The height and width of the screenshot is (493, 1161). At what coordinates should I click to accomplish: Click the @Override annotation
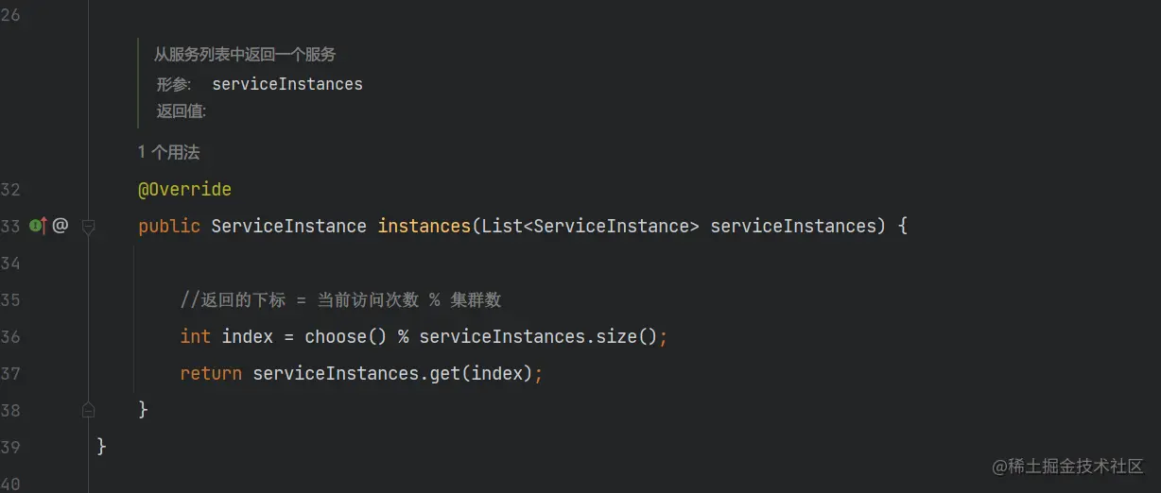tap(184, 190)
